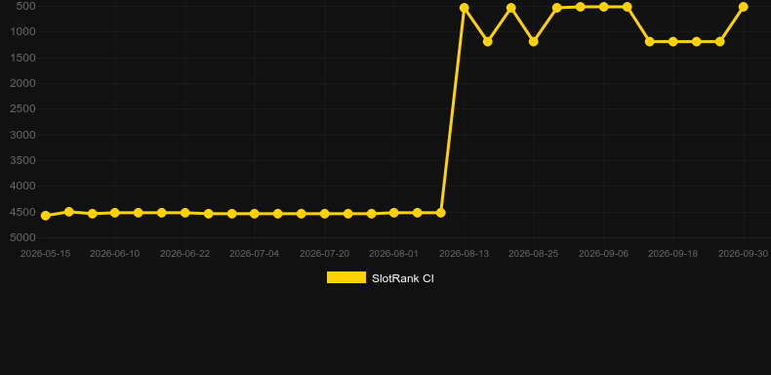
Task: Click the 3500 y-axis value
Action: pos(23,160)
